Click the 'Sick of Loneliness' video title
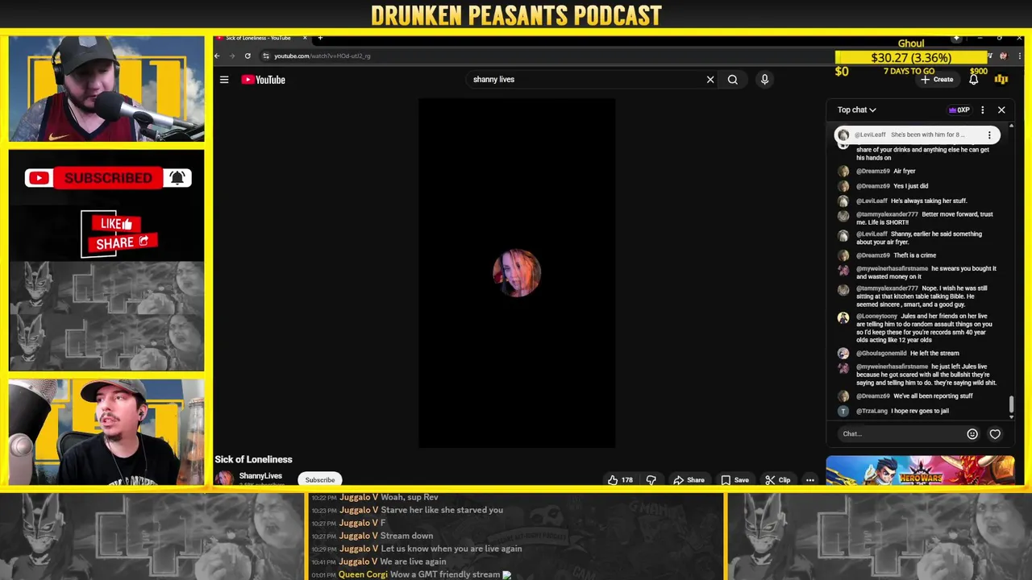Image resolution: width=1032 pixels, height=580 pixels. (253, 459)
